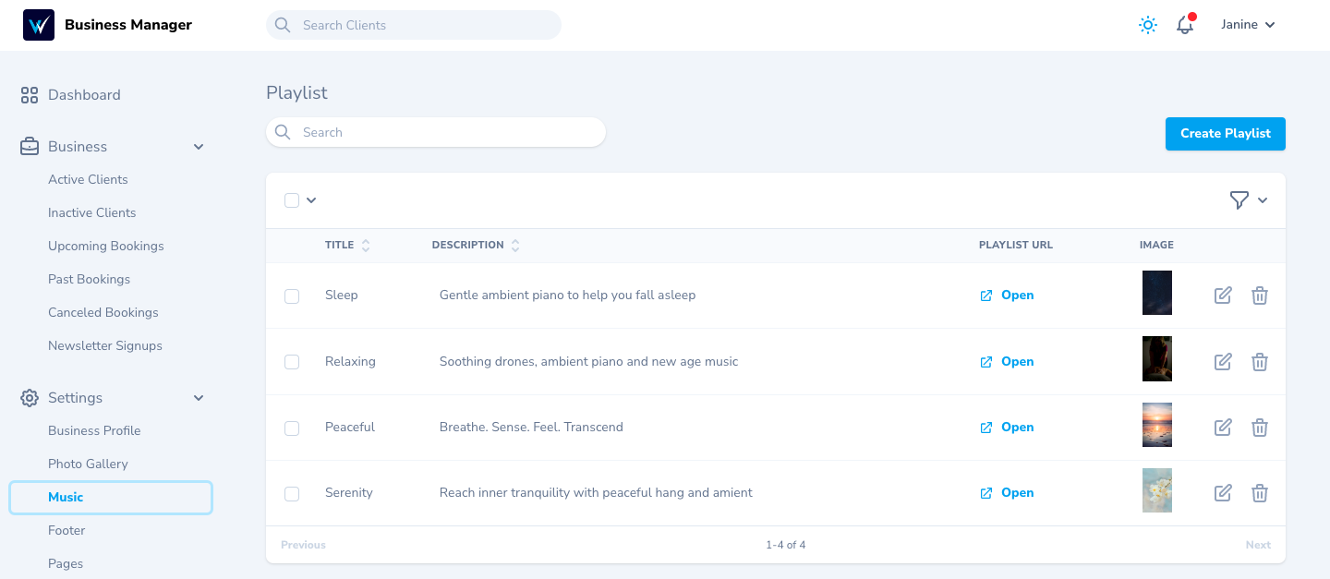The image size is (1330, 579).
Task: Open the notification bell icon
Action: click(1185, 25)
